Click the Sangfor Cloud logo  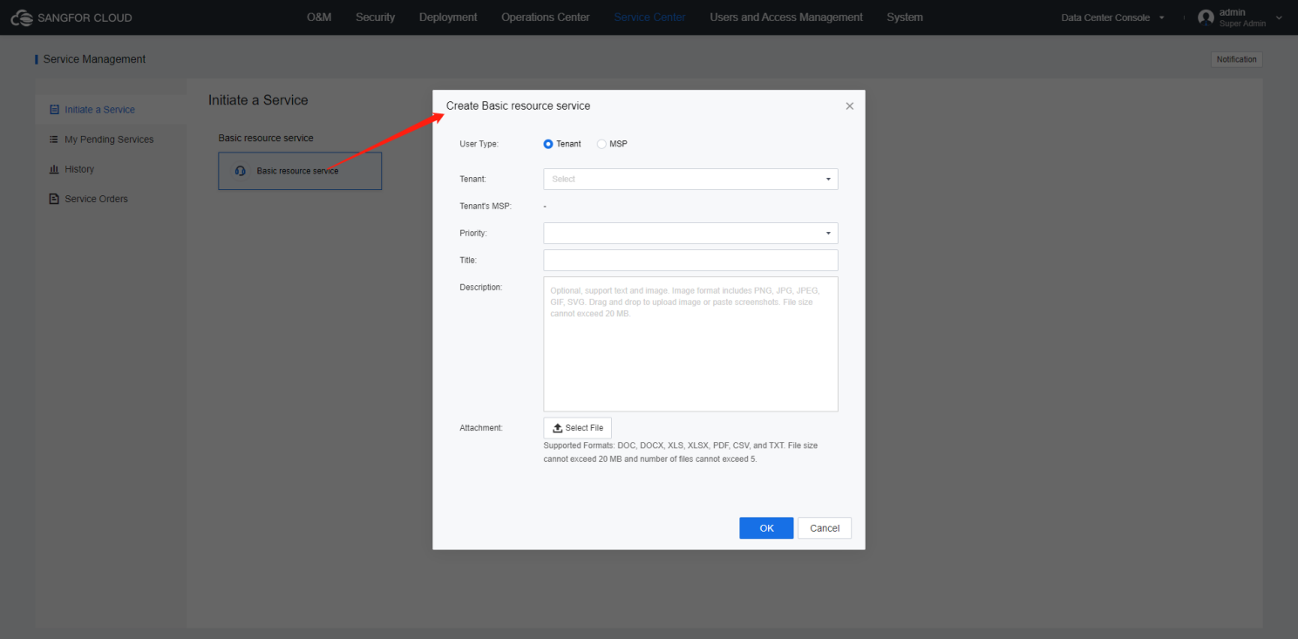click(71, 17)
